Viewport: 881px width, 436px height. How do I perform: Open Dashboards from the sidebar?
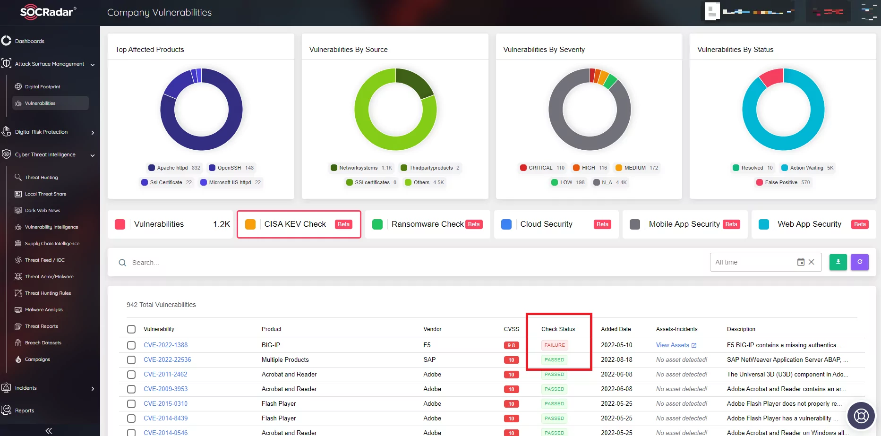click(x=30, y=41)
